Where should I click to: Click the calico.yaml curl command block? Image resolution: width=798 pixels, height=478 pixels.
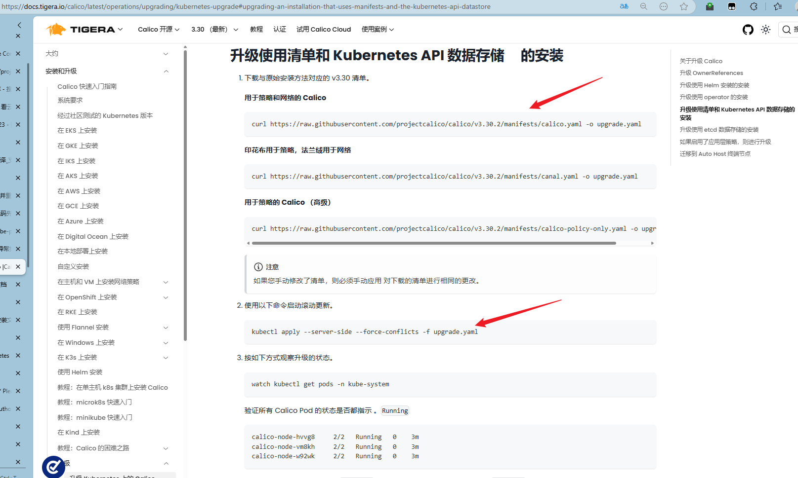(450, 124)
